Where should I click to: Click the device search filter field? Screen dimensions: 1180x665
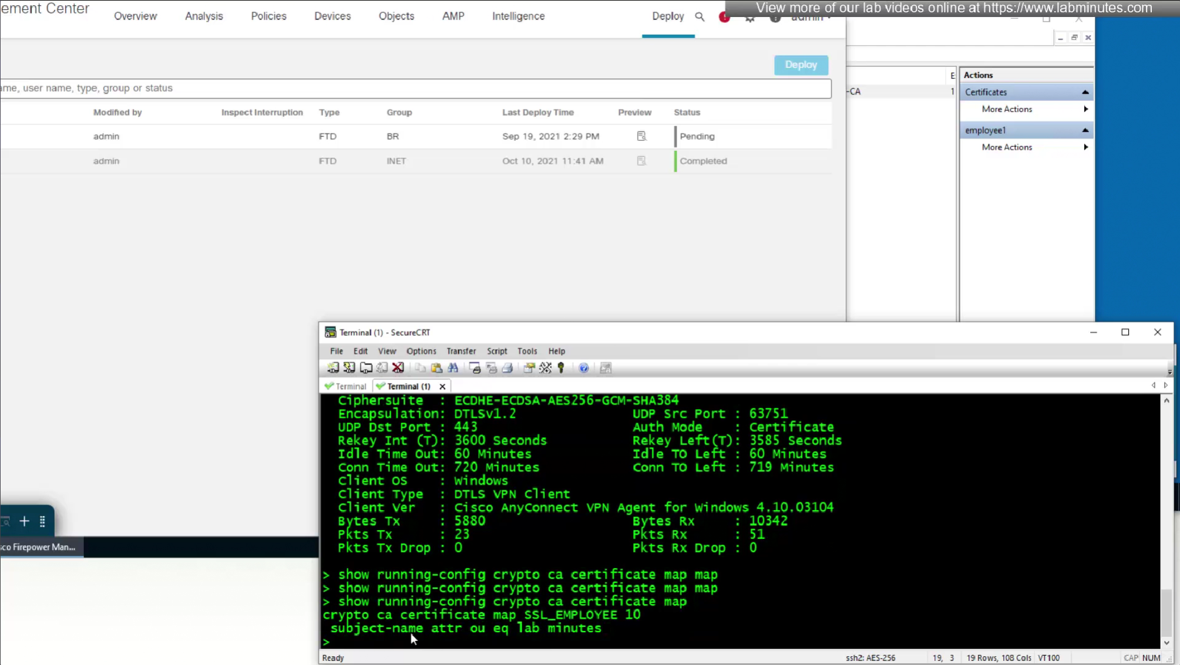[411, 88]
